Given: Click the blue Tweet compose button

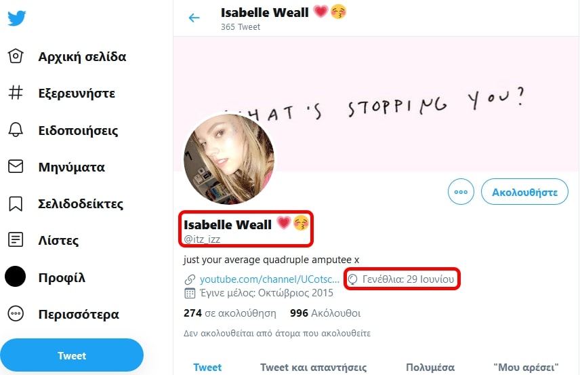Looking at the screenshot, I should (72, 355).
